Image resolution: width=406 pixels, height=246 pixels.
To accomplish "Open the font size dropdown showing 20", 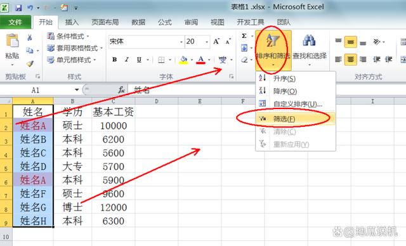I will click(x=207, y=42).
